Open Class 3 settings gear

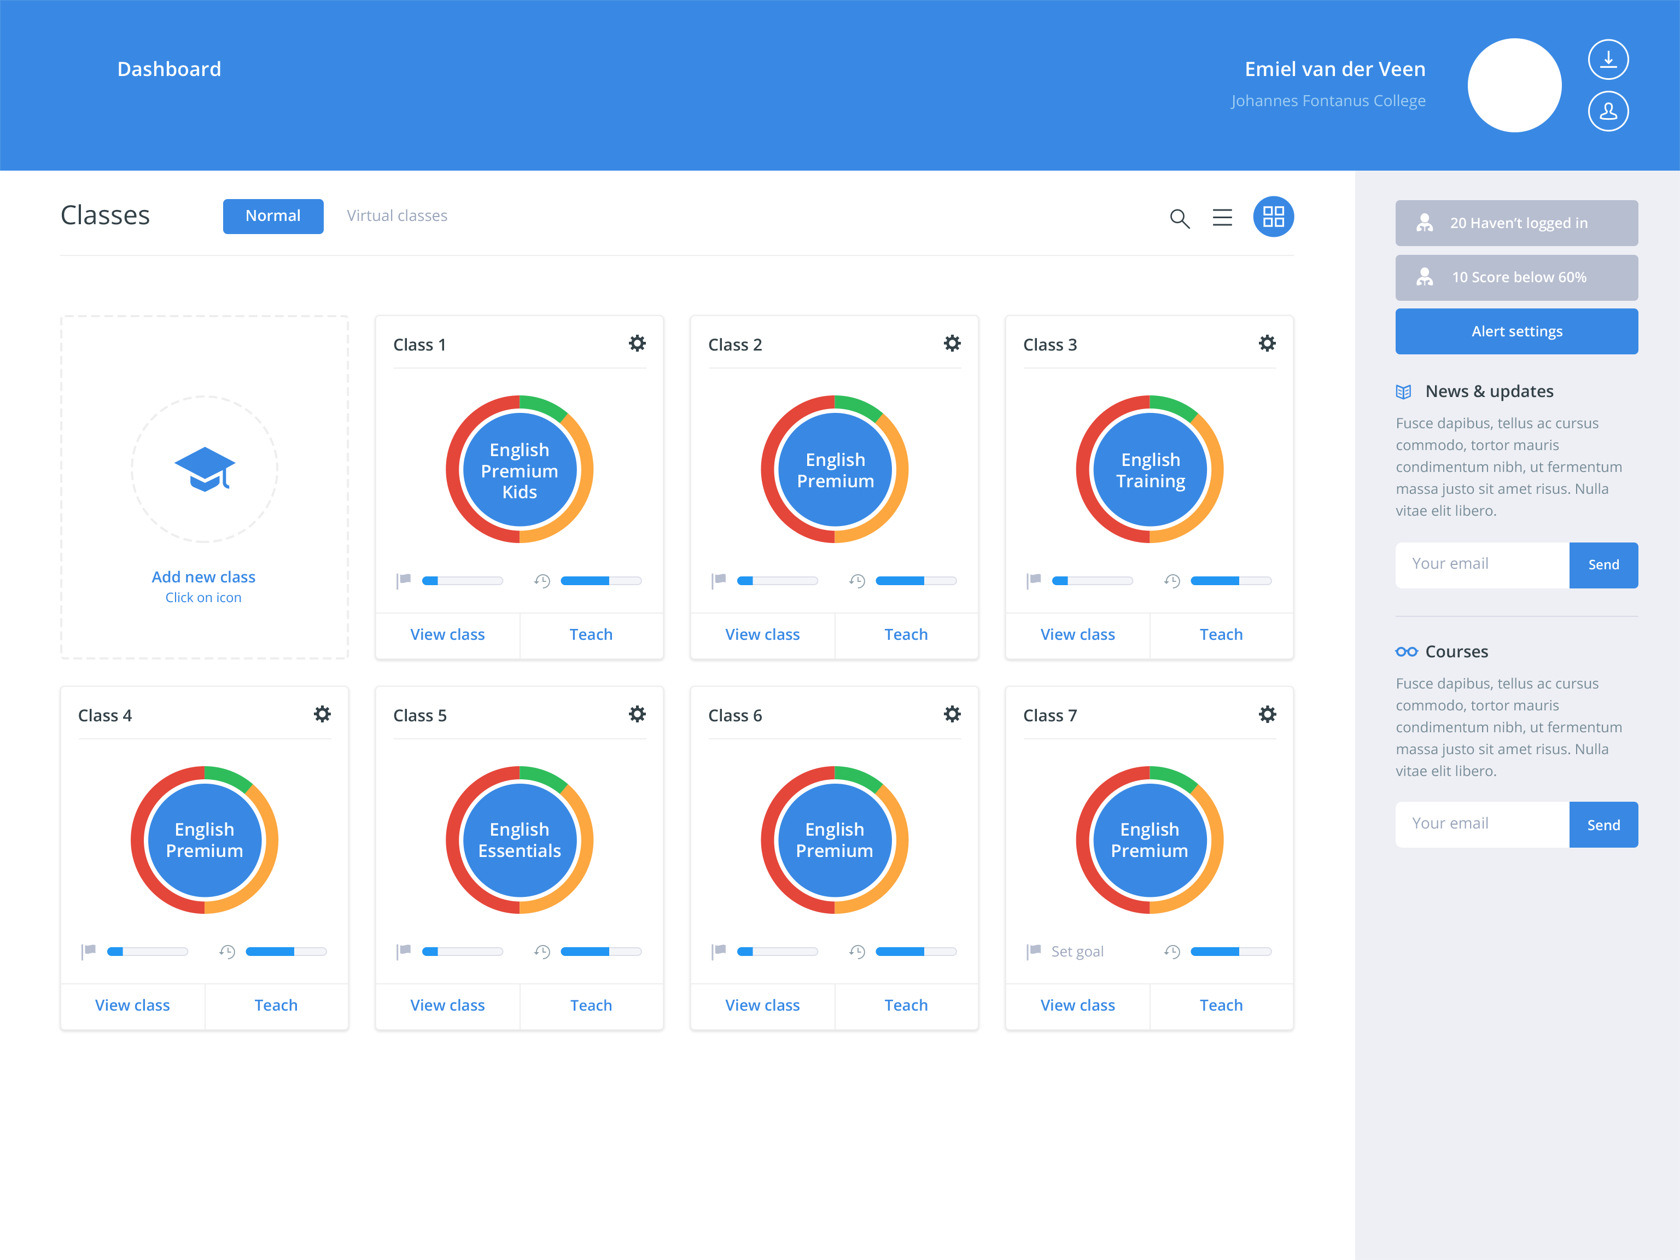pyautogui.click(x=1267, y=343)
